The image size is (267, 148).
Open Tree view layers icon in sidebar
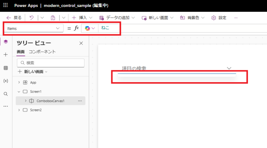(6, 42)
